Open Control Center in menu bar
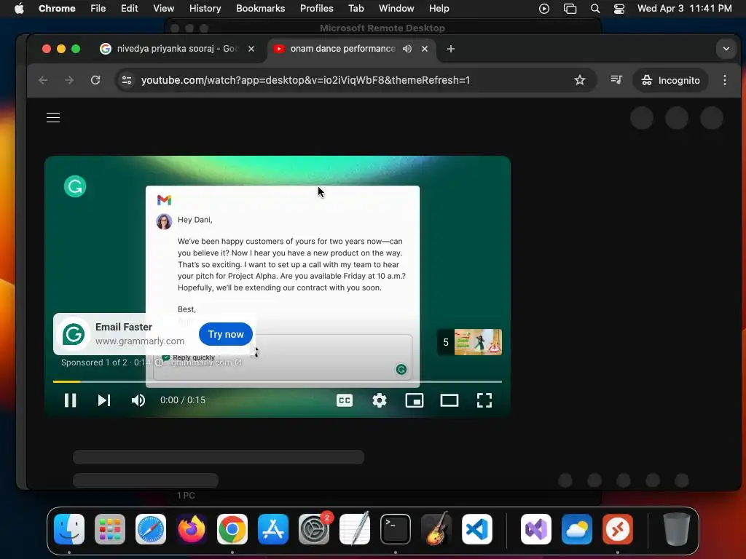This screenshot has width=746, height=559. coord(619,8)
